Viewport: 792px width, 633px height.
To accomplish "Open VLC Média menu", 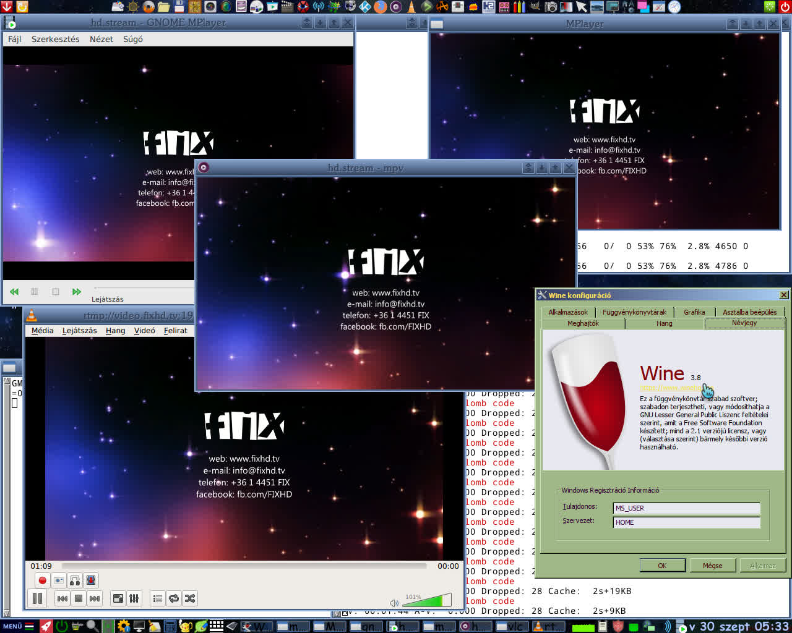I will 42,331.
